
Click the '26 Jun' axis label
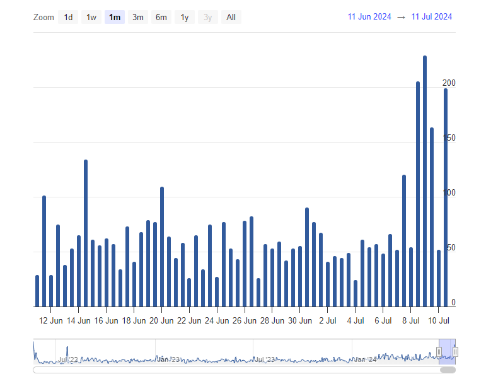click(245, 320)
